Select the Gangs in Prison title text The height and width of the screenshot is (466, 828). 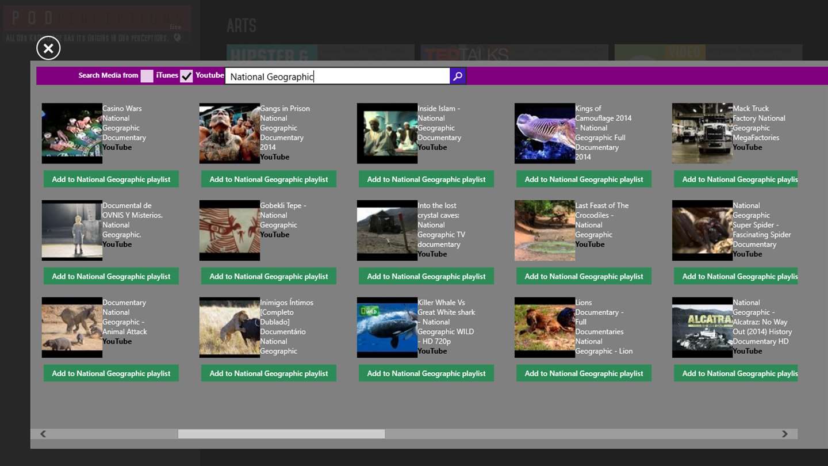coord(285,128)
